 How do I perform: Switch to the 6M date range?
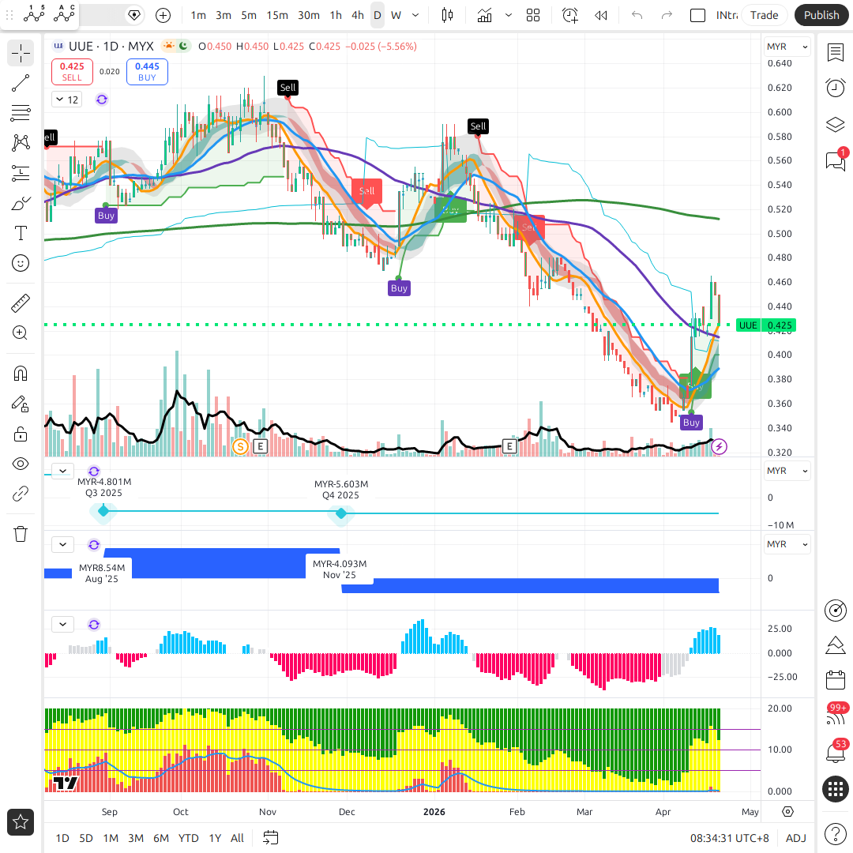(161, 838)
